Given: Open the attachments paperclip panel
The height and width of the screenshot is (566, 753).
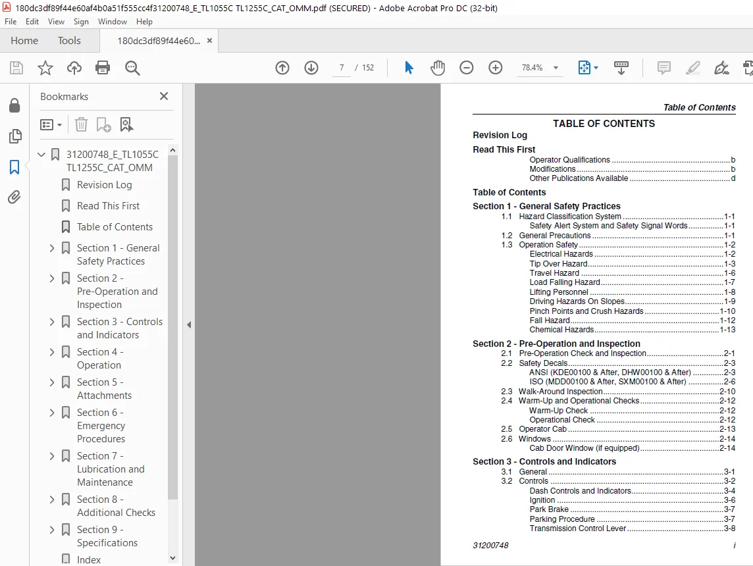Looking at the screenshot, I should (x=14, y=197).
